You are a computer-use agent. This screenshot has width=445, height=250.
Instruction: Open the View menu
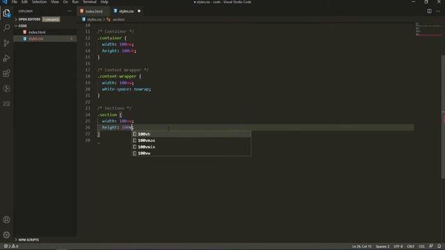[55, 2]
